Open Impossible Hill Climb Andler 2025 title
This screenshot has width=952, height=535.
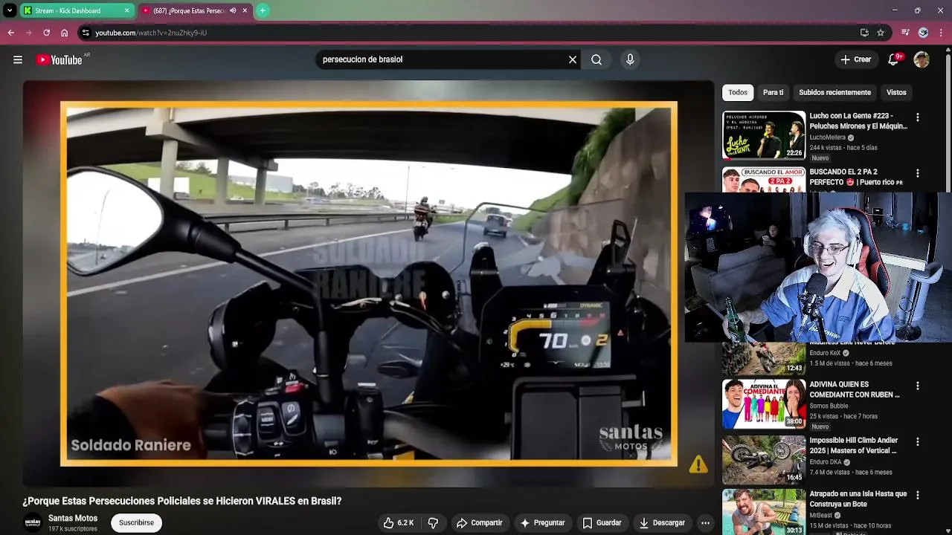pos(853,445)
